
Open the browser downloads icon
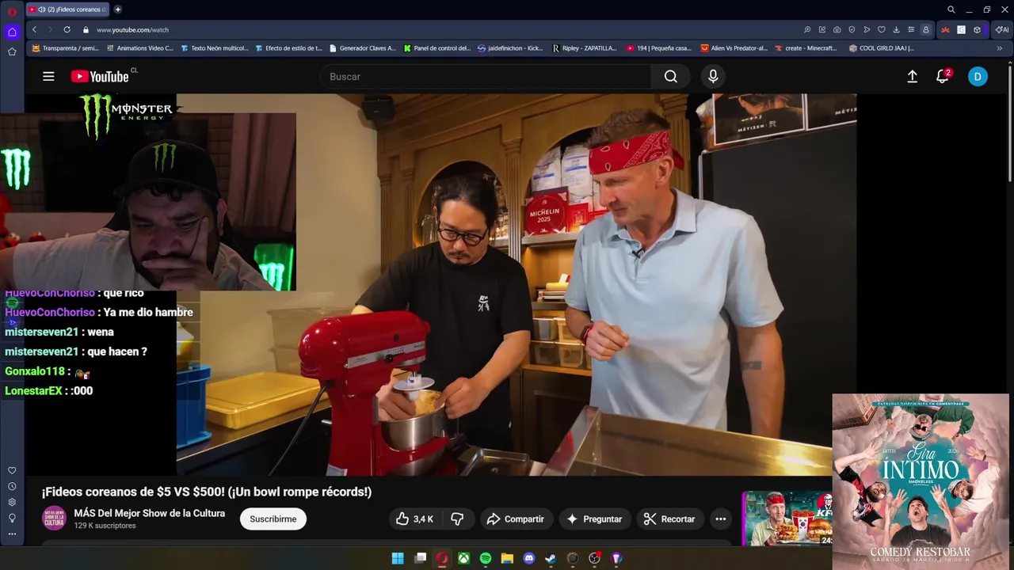pyautogui.click(x=896, y=30)
